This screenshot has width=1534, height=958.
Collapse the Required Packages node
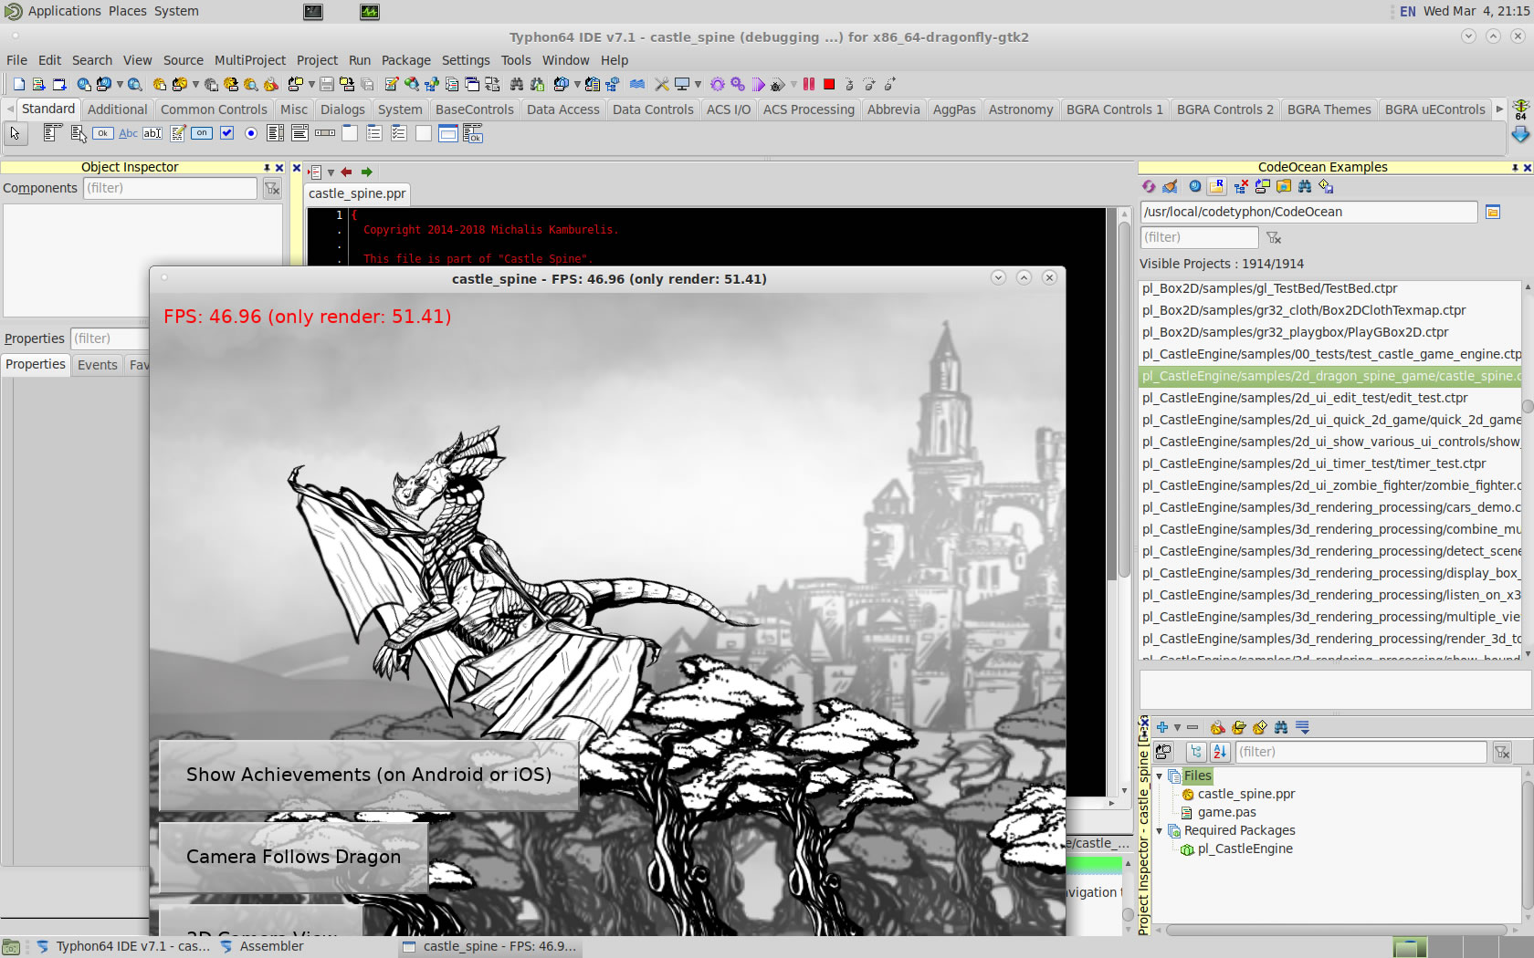[x=1160, y=830]
